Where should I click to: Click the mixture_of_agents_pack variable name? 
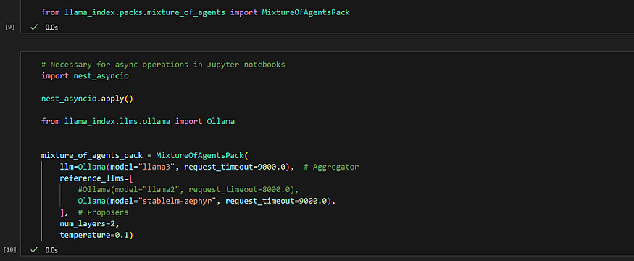(x=92, y=155)
